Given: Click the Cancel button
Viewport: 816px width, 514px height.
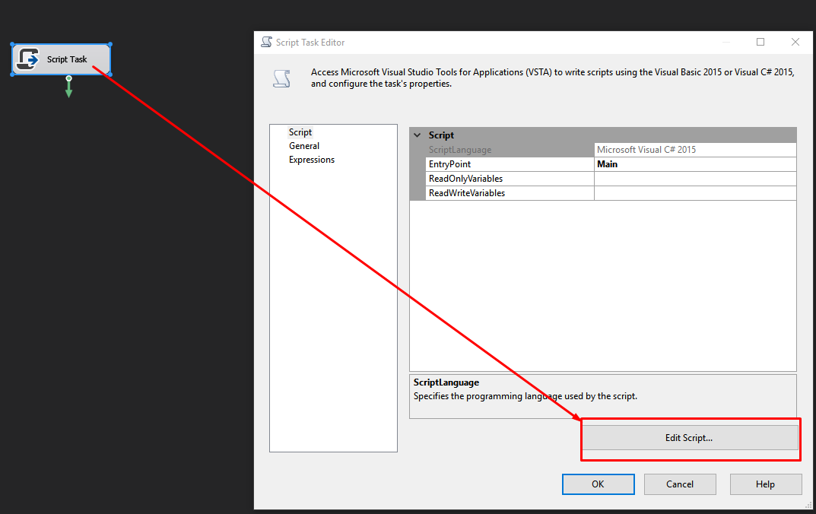Looking at the screenshot, I should point(680,484).
